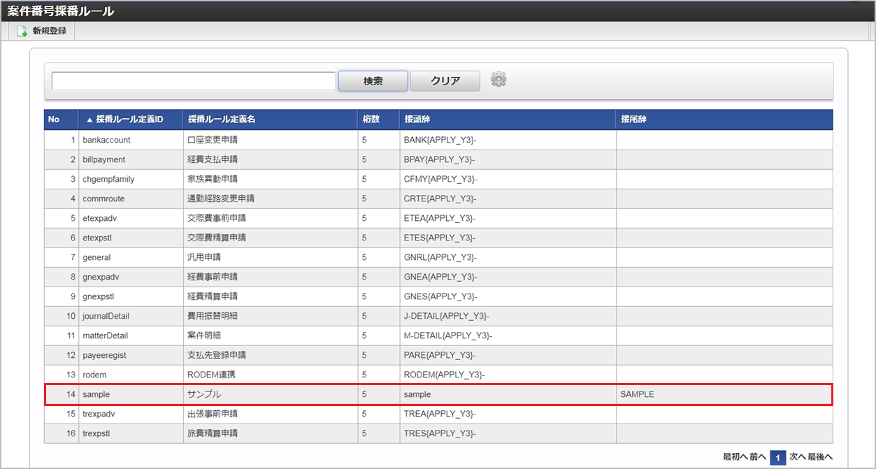Select page number 1 in pagination
The width and height of the screenshot is (876, 469).
click(x=778, y=458)
